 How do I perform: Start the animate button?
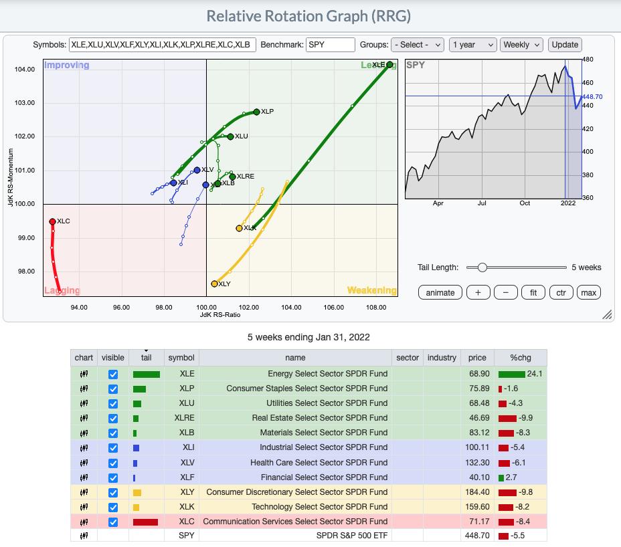coord(440,292)
